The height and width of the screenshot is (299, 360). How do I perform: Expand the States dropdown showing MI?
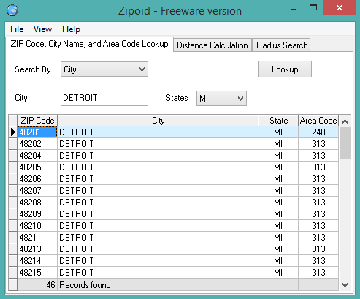pos(221,99)
